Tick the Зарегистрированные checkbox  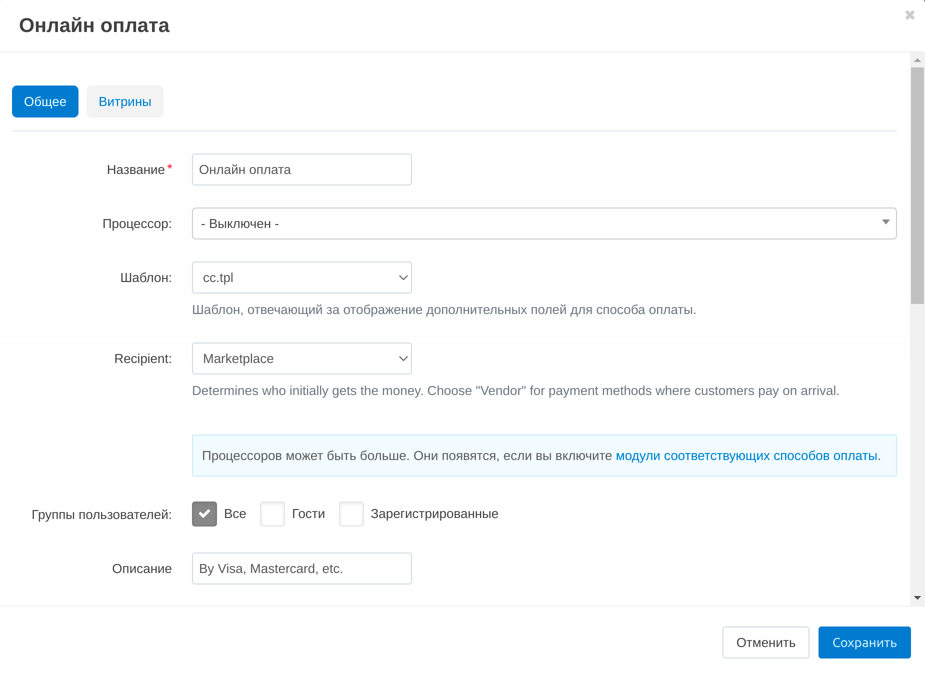pos(351,514)
